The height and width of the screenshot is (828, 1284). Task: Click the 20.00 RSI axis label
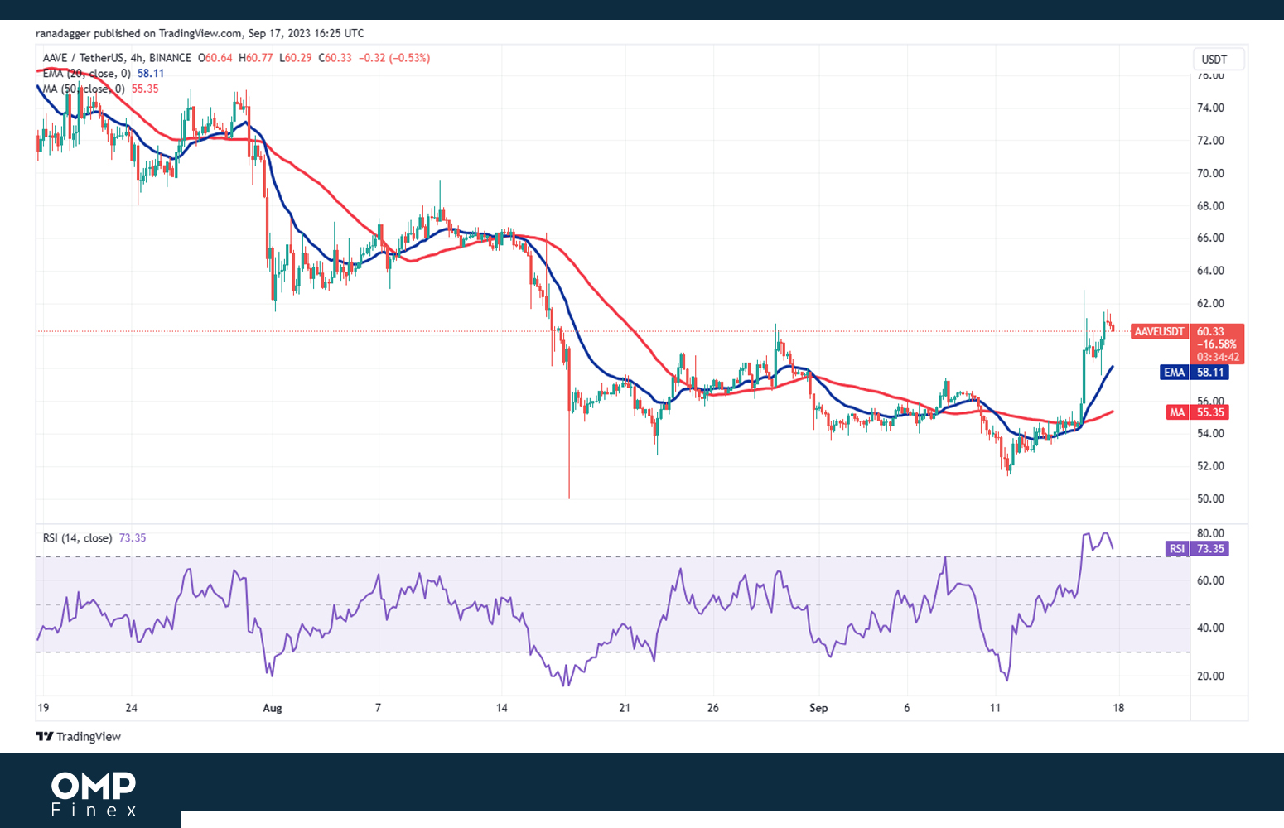pos(1210,676)
